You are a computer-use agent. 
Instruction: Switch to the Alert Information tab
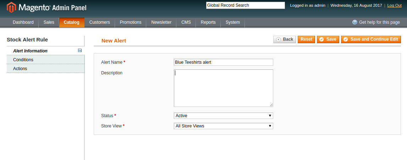pyautogui.click(x=46, y=51)
